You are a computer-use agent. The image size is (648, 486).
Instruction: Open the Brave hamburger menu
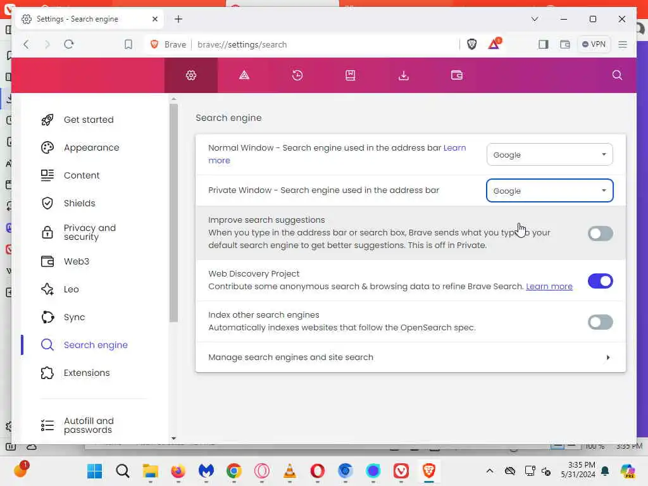(623, 44)
